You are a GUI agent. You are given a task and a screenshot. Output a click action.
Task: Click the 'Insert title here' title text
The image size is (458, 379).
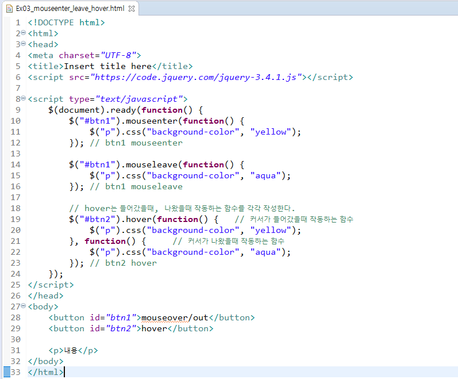click(x=108, y=66)
